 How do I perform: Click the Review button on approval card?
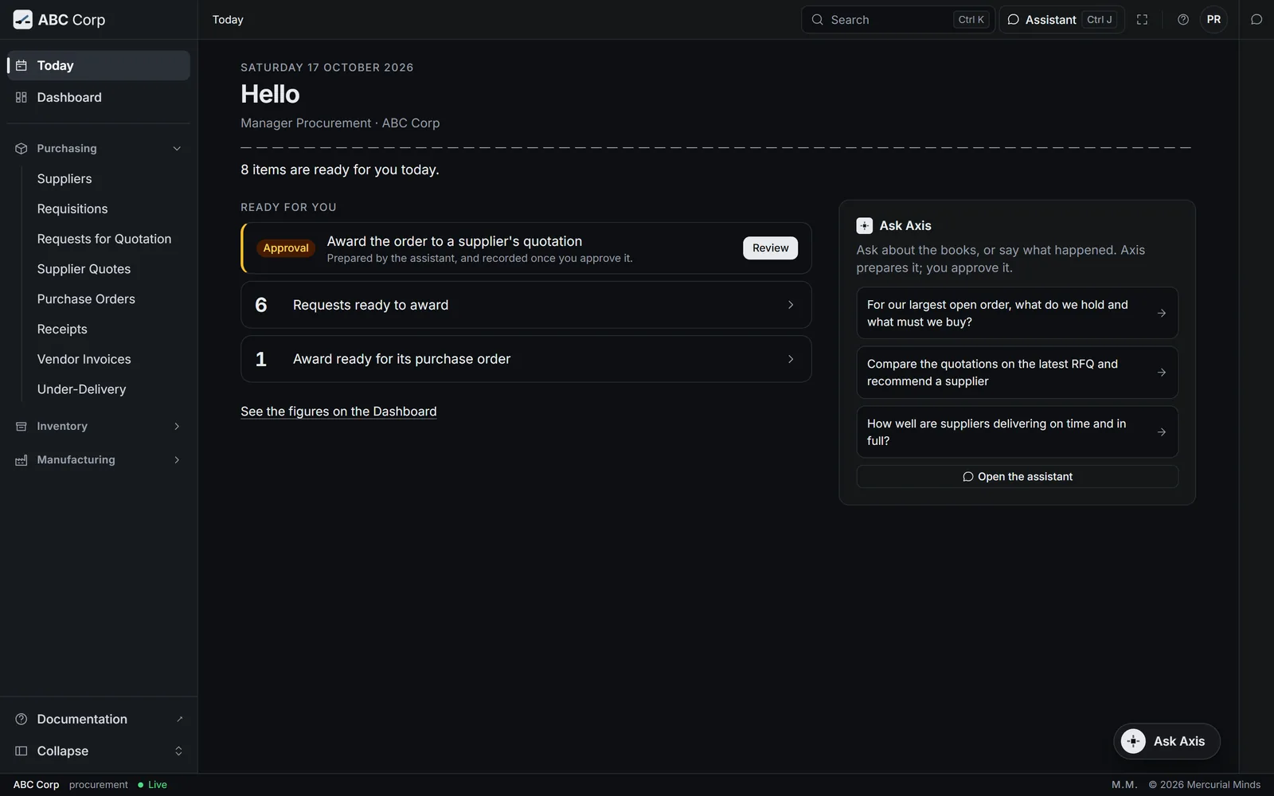770,248
